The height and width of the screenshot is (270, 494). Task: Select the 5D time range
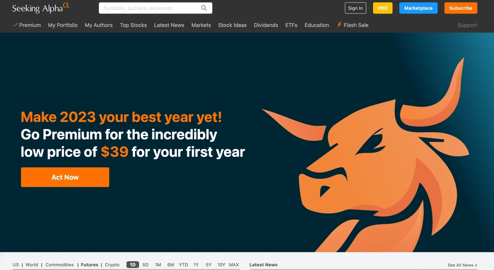tap(145, 265)
